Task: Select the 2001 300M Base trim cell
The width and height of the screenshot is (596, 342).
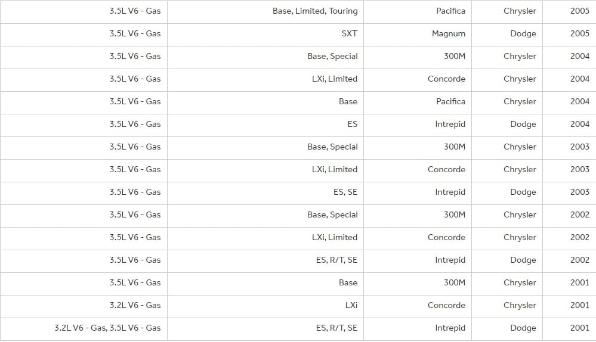Action: coord(265,284)
